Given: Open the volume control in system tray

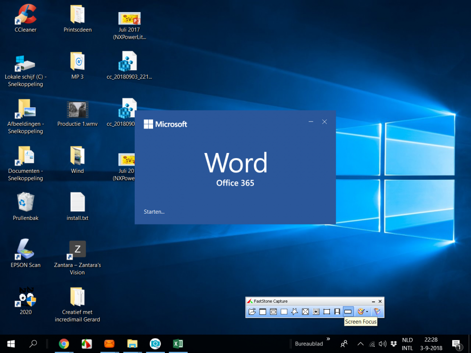Looking at the screenshot, I should pyautogui.click(x=382, y=344).
